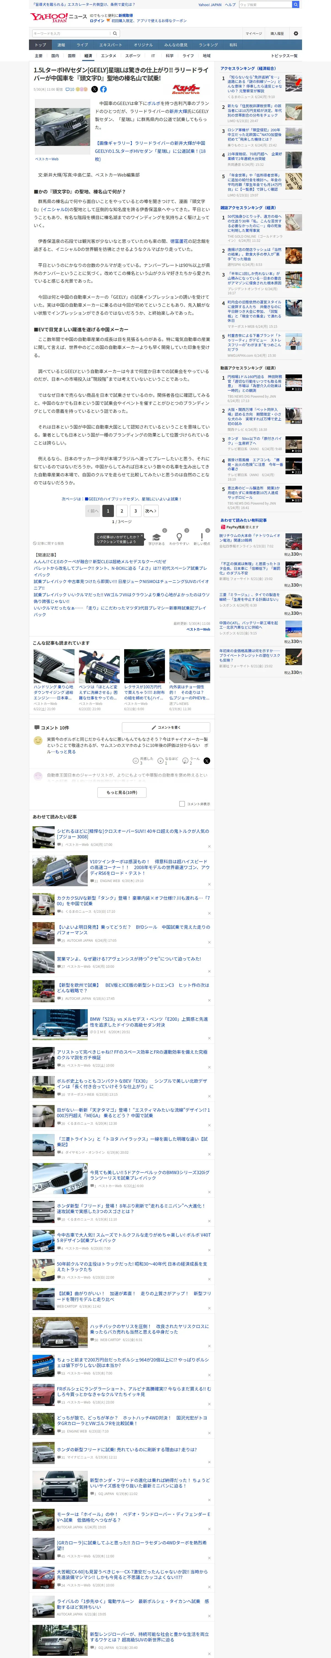
Task: Click the 徳富蘆花 link in article text
Action: pos(179,241)
